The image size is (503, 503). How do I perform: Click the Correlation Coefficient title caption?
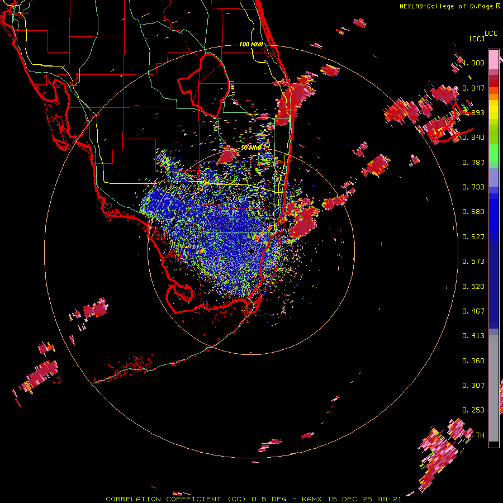point(254,499)
